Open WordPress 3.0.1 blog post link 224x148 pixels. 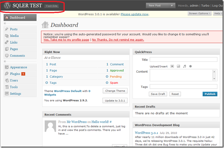pos(146,133)
